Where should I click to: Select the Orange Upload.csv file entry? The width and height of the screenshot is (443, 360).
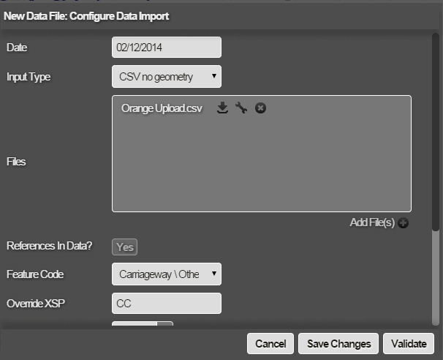[162, 108]
